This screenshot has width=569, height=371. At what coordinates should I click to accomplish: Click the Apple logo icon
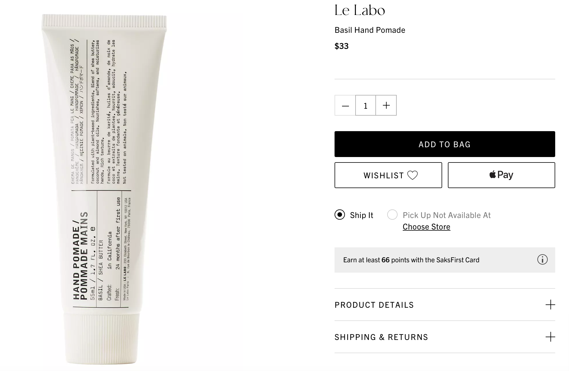coord(492,174)
